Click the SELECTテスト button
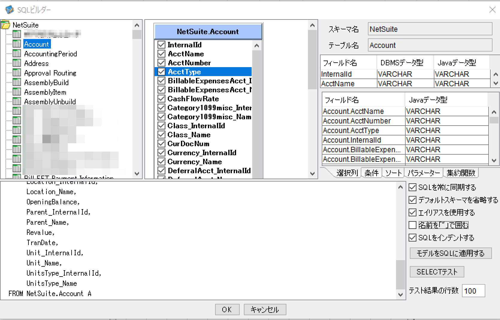Image resolution: width=500 pixels, height=320 pixels. pyautogui.click(x=437, y=272)
